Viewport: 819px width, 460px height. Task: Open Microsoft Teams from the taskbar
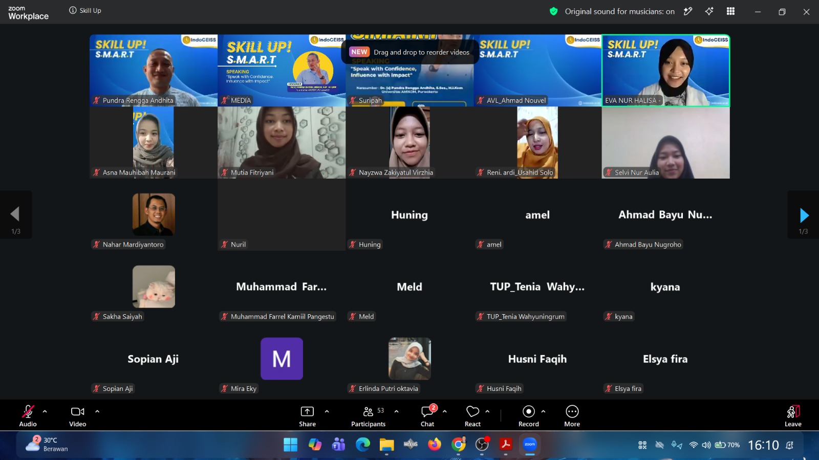[338, 445]
